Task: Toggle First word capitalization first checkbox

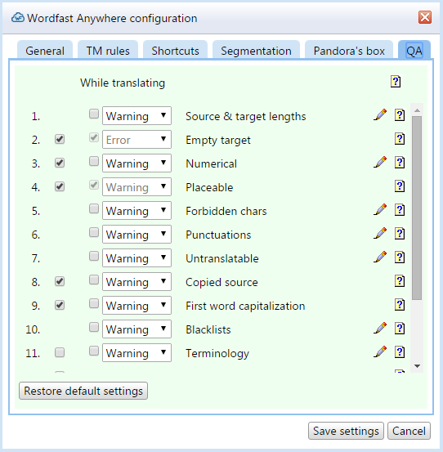Action: (60, 305)
